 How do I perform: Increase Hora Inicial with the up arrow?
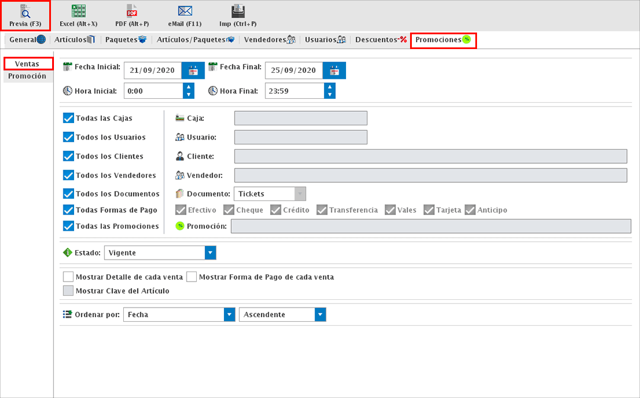[x=188, y=87]
